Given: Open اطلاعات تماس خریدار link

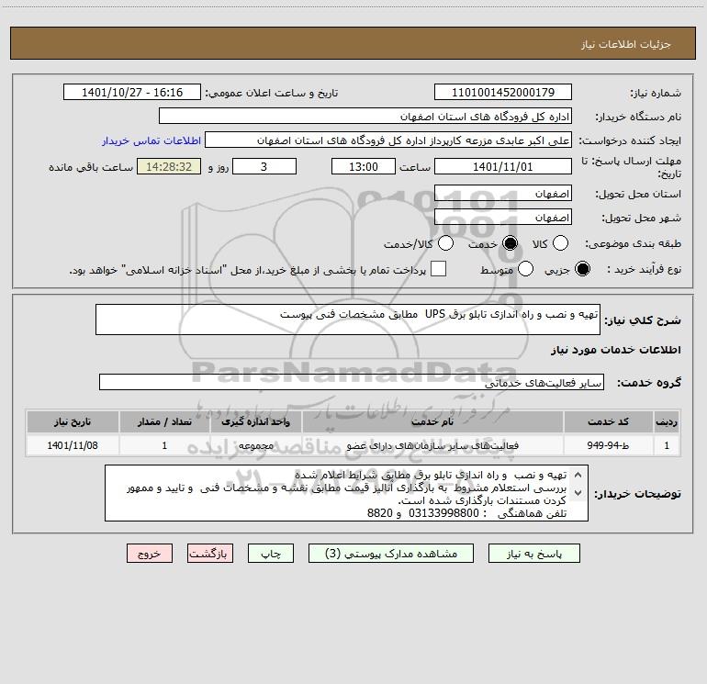Looking at the screenshot, I should 151,140.
